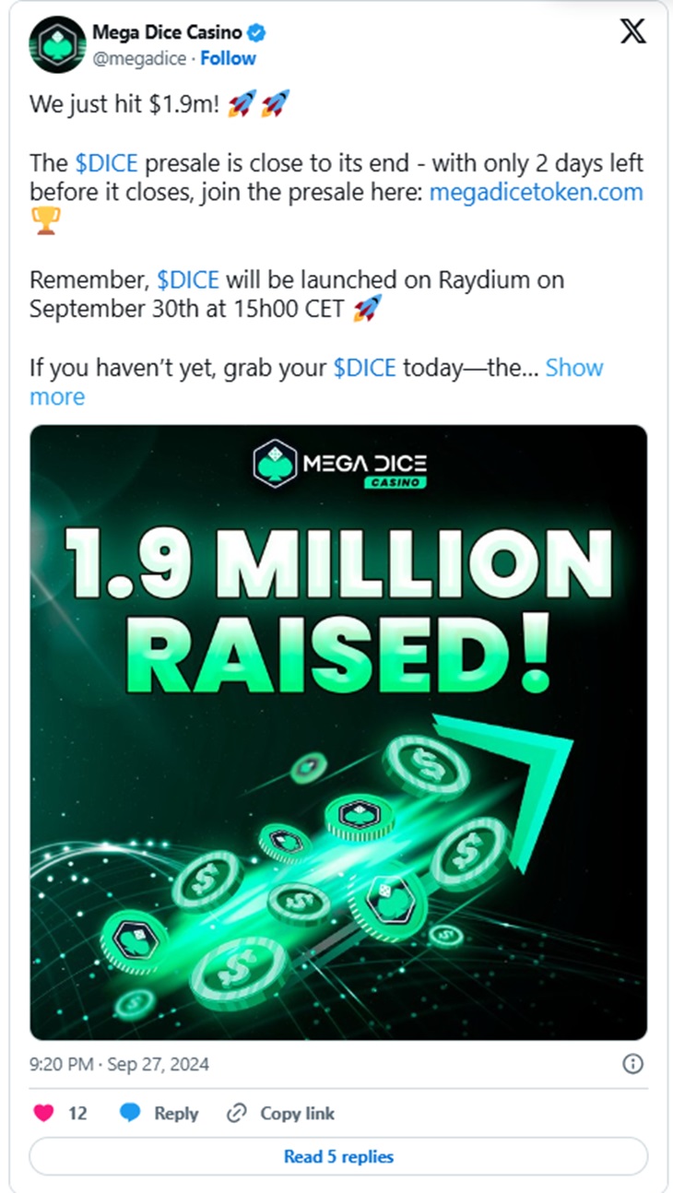Follow the @megadice account
Screen dimensions: 673x1193
tap(229, 58)
